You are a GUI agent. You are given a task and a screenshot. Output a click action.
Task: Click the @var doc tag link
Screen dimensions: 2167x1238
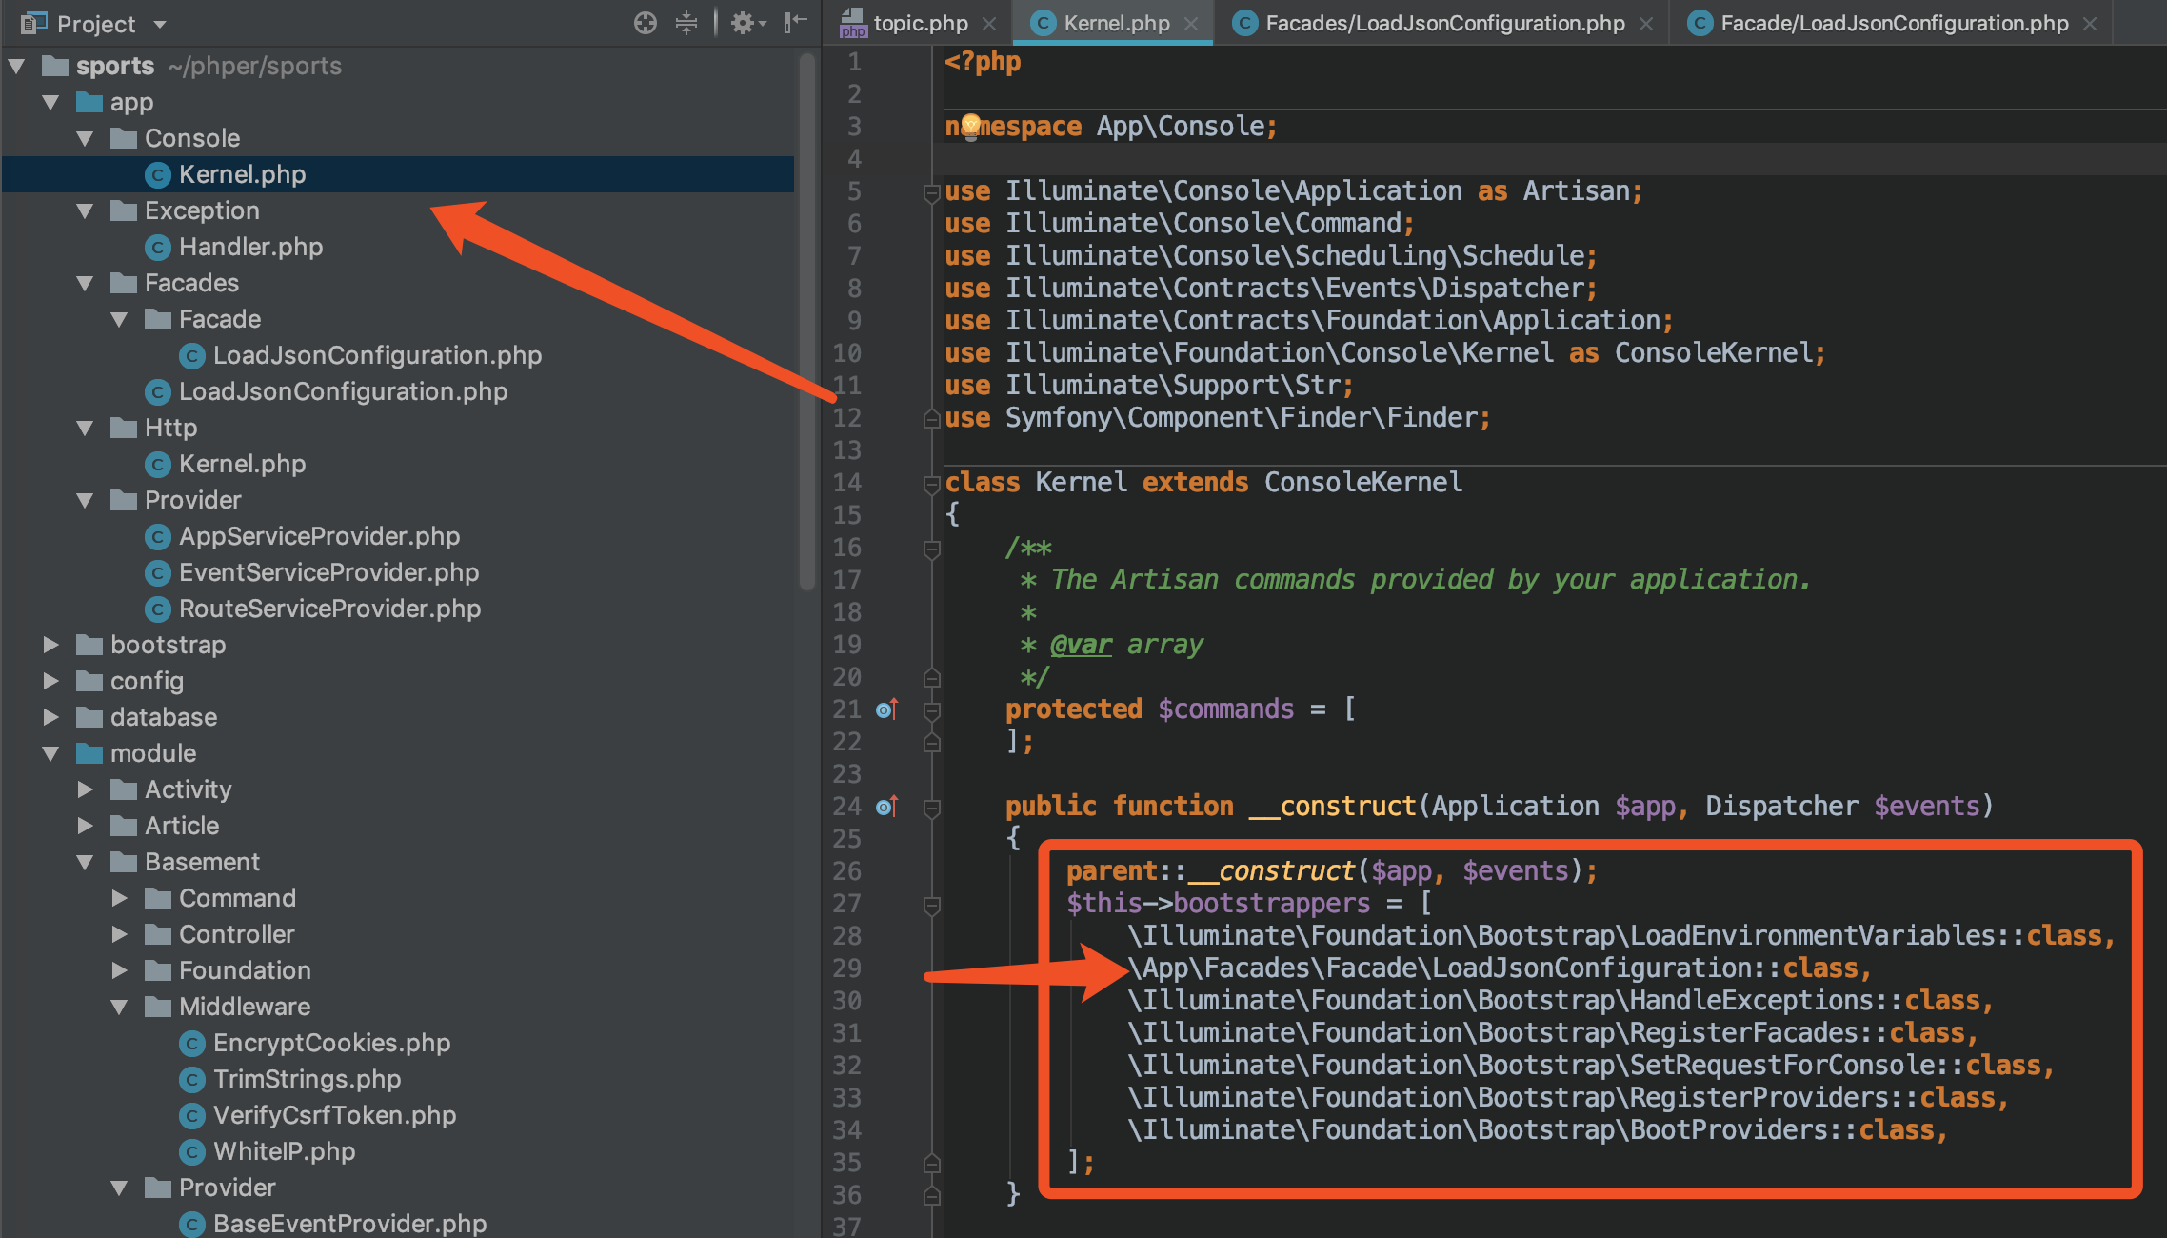tap(1081, 645)
